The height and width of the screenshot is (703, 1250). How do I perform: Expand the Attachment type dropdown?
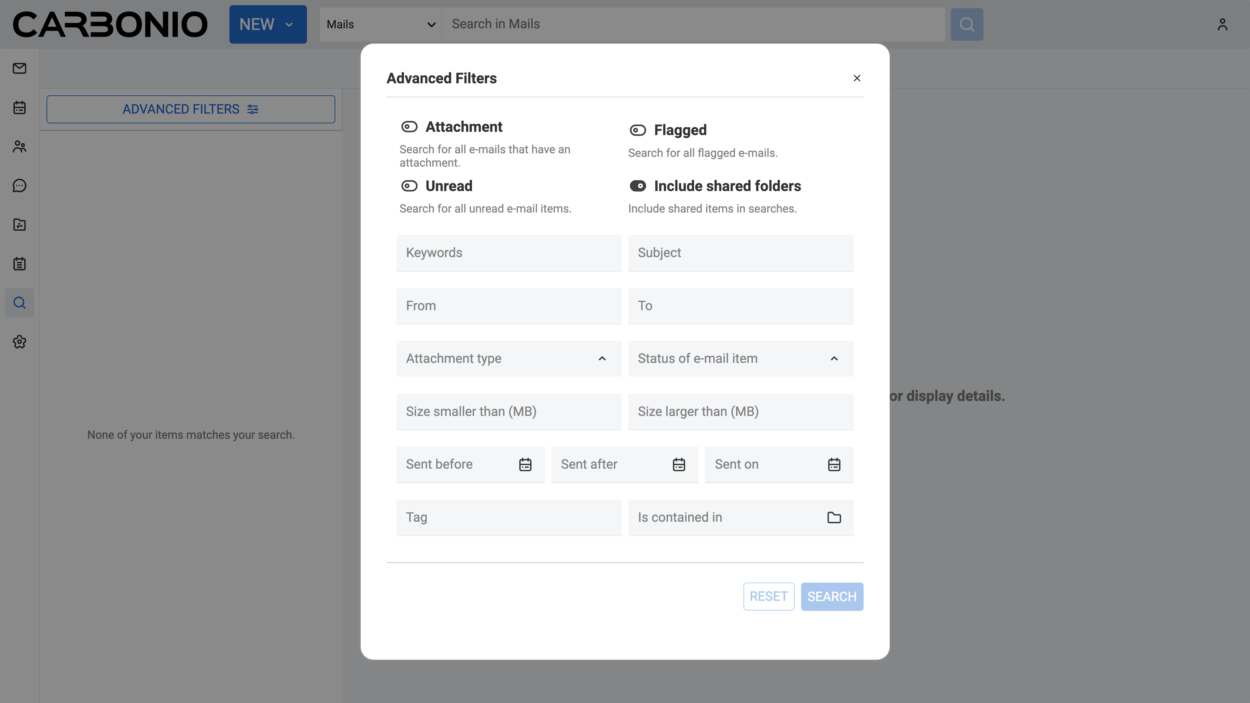tap(508, 359)
